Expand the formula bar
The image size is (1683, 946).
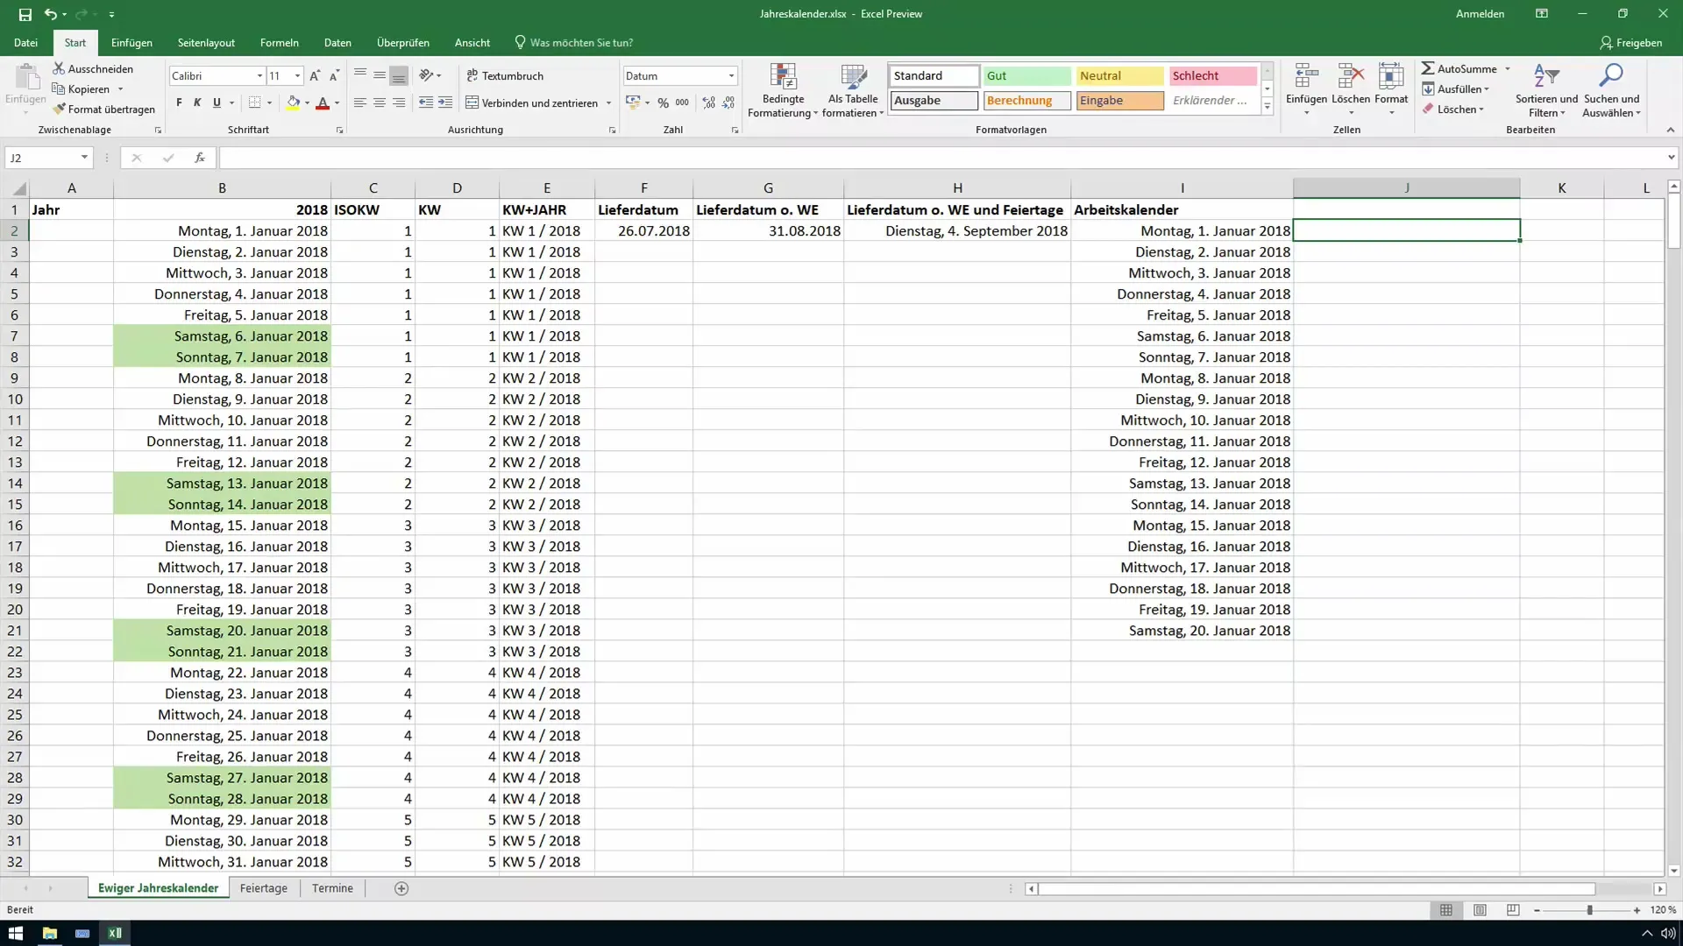1671,158
